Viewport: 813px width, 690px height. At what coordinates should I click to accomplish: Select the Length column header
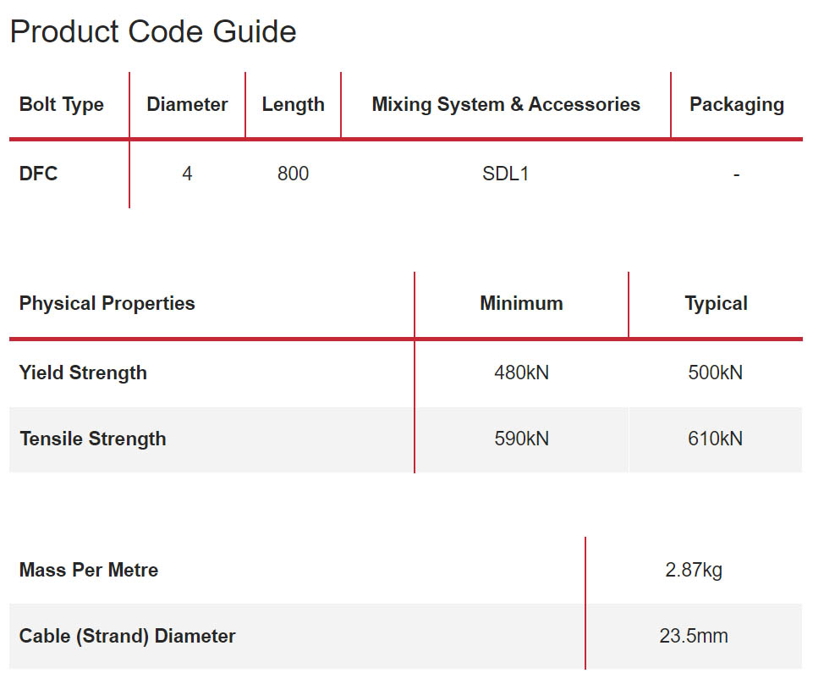[293, 105]
